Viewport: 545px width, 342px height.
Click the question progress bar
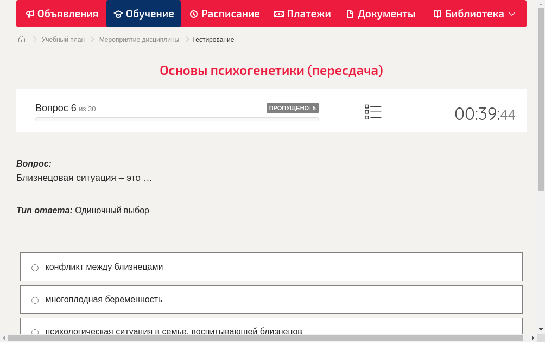[x=176, y=119]
